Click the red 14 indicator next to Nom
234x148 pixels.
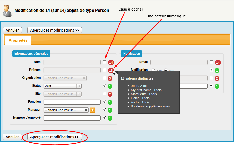pos(111,62)
